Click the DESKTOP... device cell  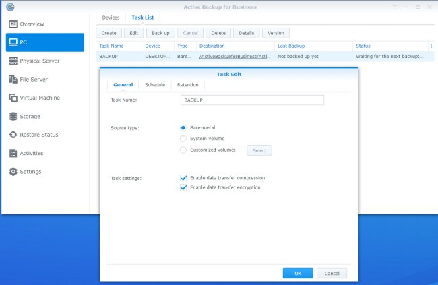click(x=158, y=56)
